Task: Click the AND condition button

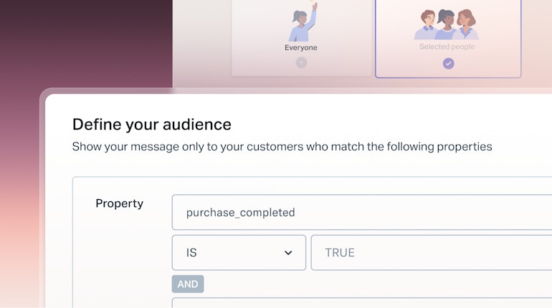Action: point(188,284)
